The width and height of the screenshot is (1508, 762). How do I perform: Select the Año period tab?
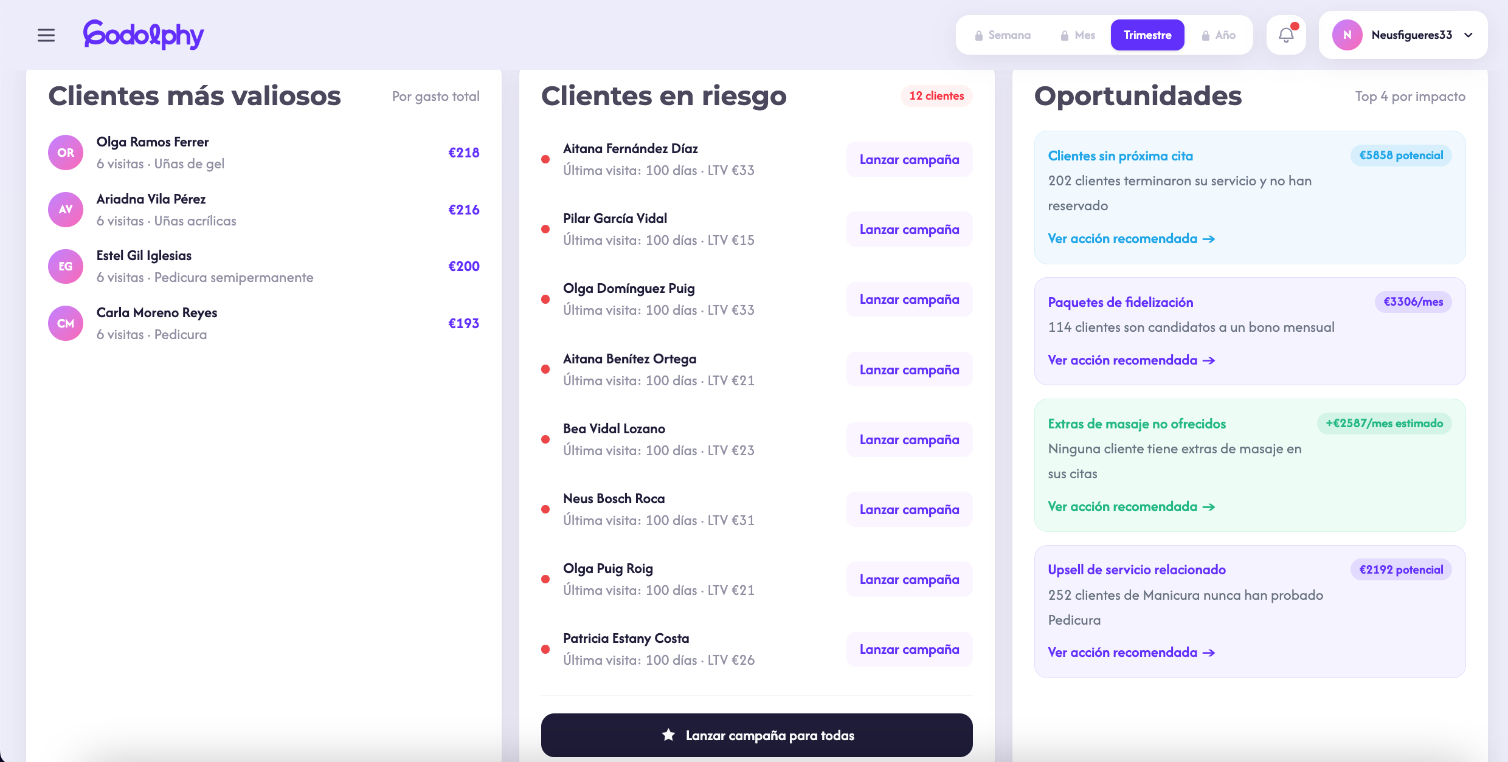(1219, 35)
